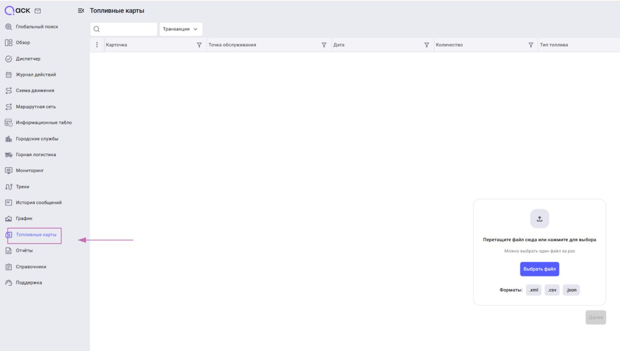Click into the table search field
Screen dimensions: 620x351
pyautogui.click(x=124, y=29)
